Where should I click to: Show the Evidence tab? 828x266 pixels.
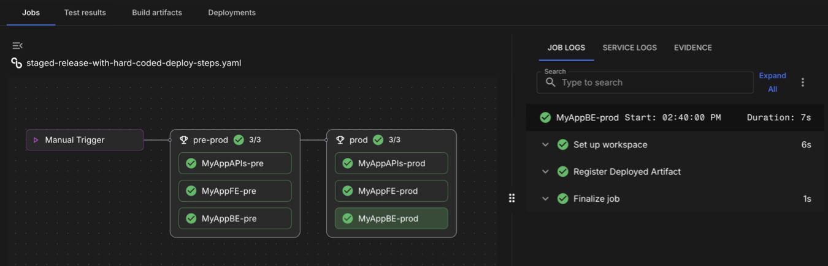pos(692,48)
